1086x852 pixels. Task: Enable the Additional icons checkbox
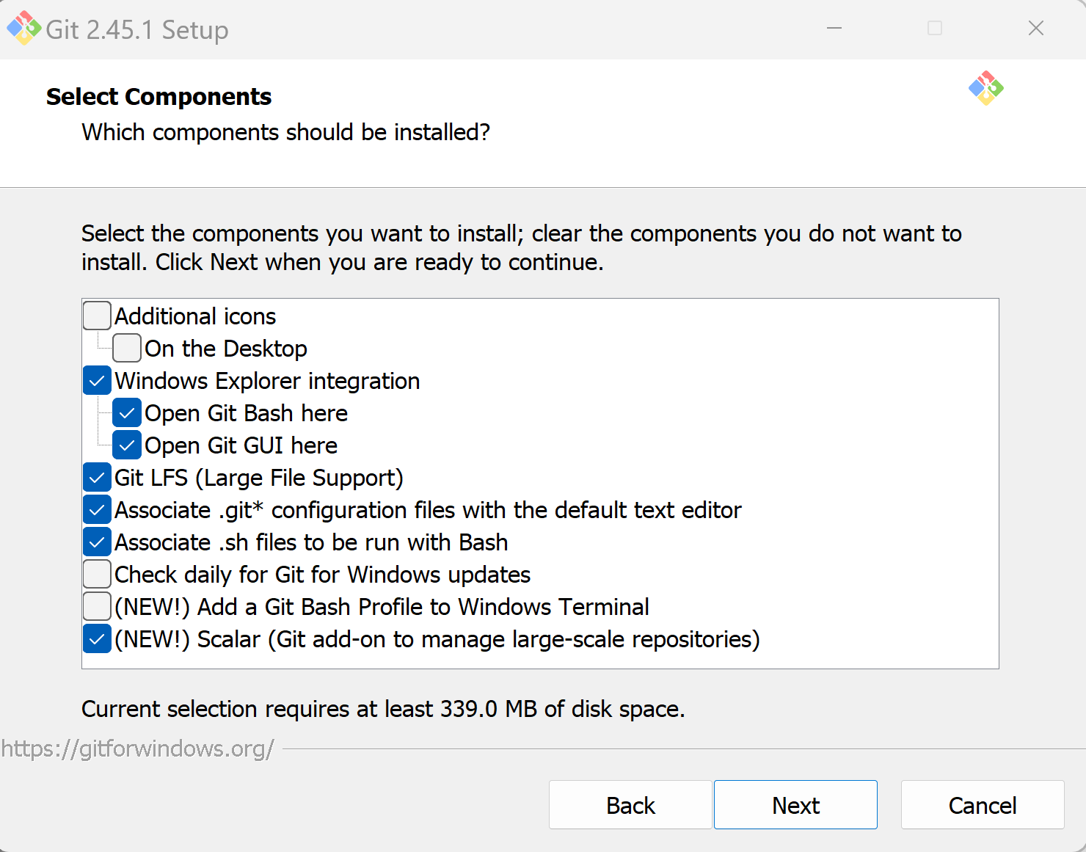coord(97,316)
